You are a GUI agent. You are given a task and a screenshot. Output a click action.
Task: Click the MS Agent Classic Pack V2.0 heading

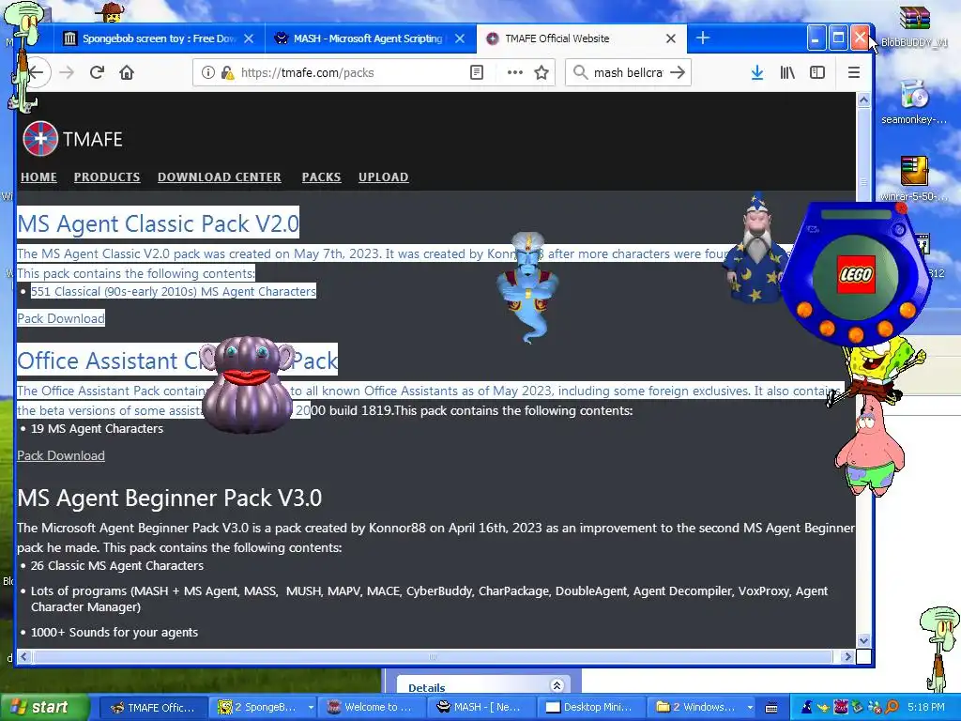(x=158, y=223)
